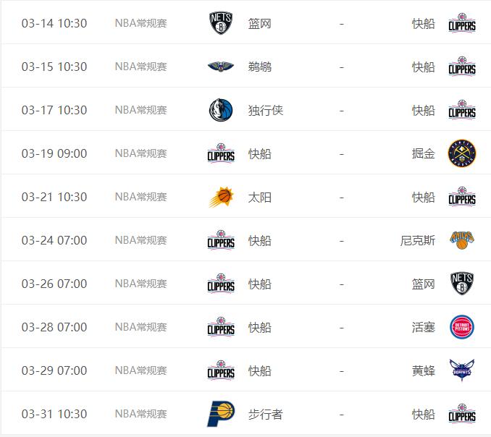Select the 掘金 team name
The image size is (491, 437).
(x=424, y=153)
